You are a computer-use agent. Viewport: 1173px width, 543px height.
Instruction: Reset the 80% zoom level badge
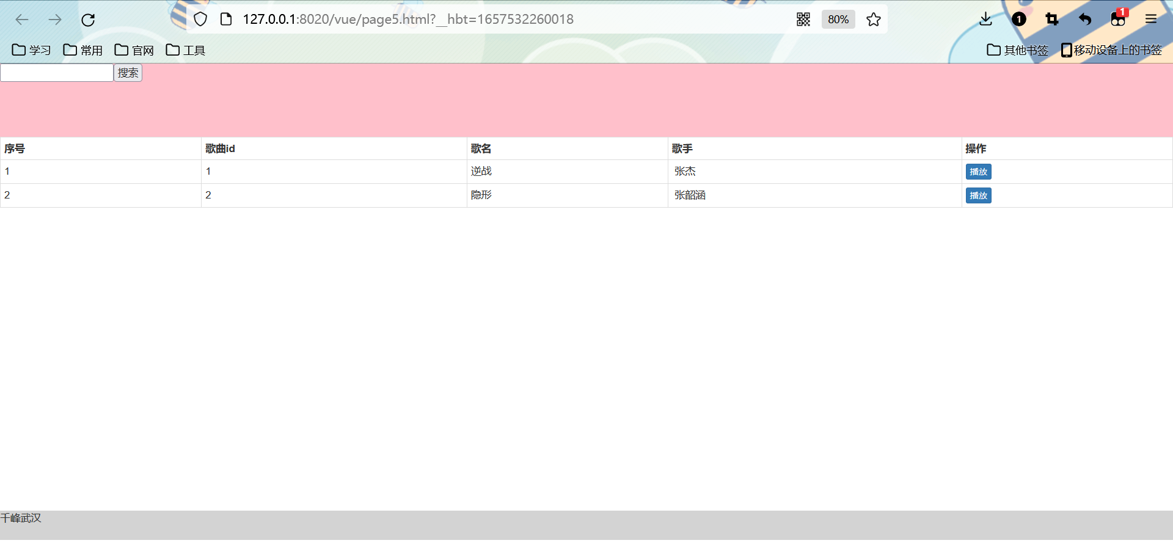click(x=838, y=20)
